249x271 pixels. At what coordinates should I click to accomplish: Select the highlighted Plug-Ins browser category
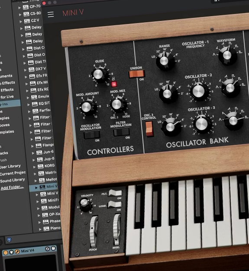click(x=10, y=104)
